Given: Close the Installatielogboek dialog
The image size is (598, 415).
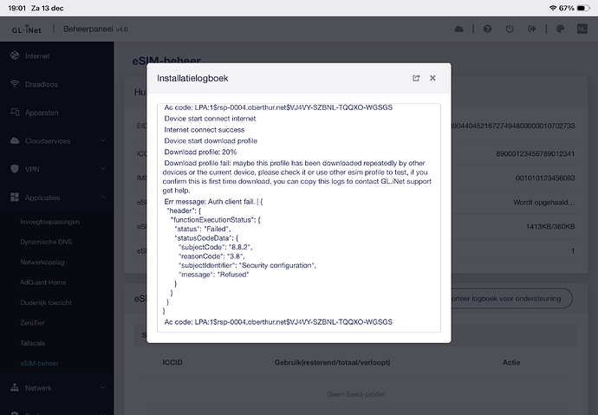Looking at the screenshot, I should [x=432, y=78].
